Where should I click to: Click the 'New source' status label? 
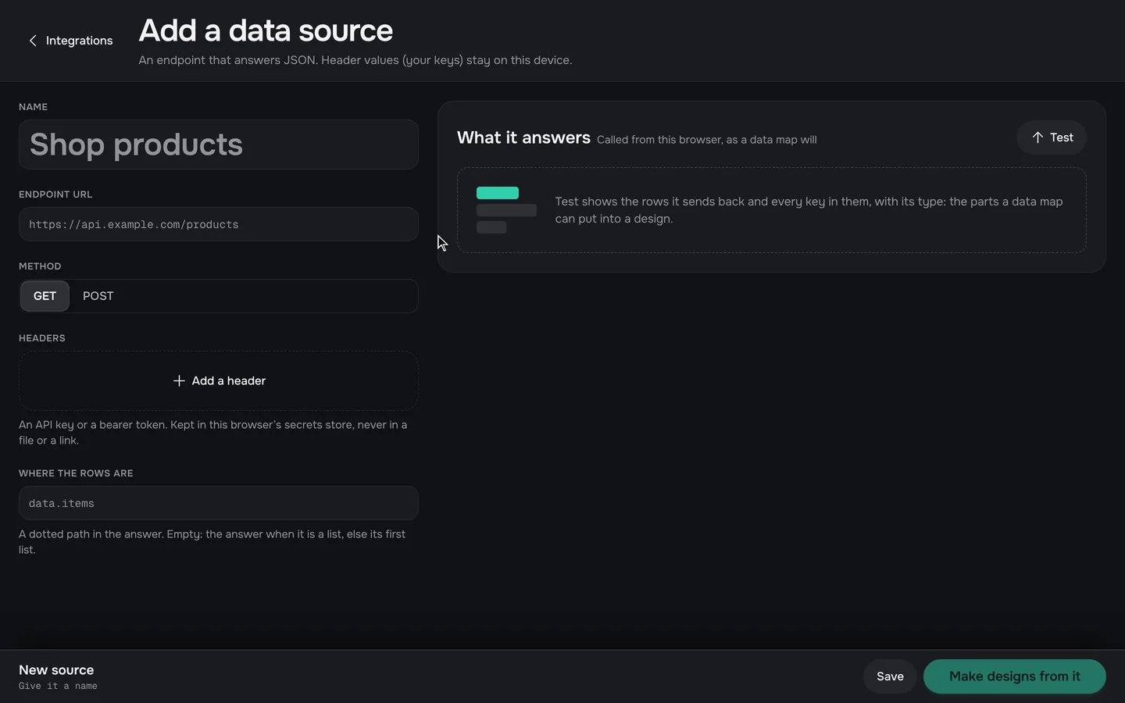click(x=56, y=670)
